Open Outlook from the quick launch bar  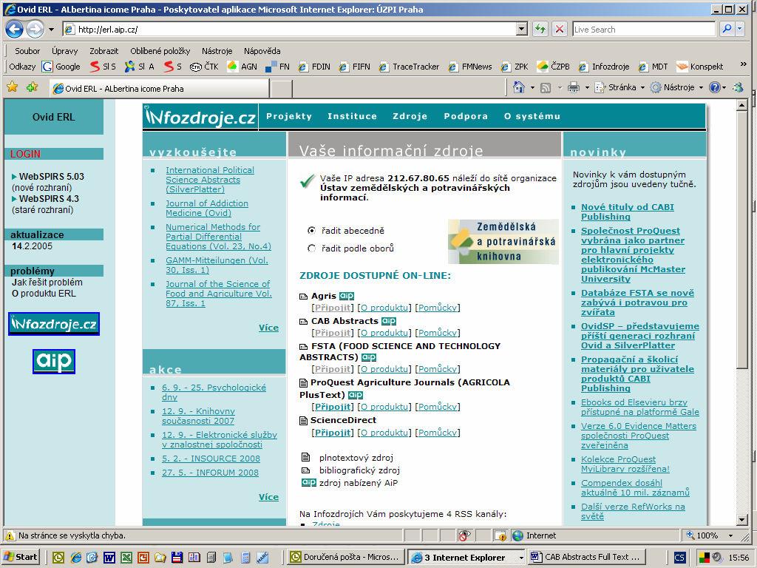click(58, 558)
